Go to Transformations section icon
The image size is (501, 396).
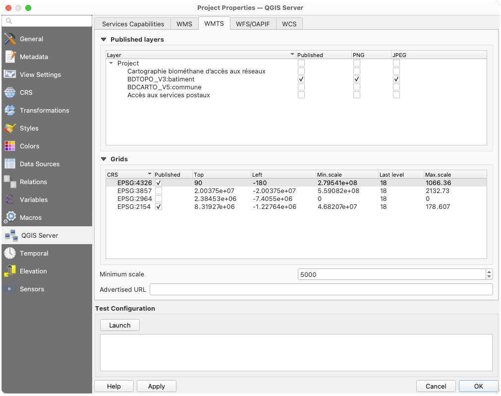click(x=10, y=110)
